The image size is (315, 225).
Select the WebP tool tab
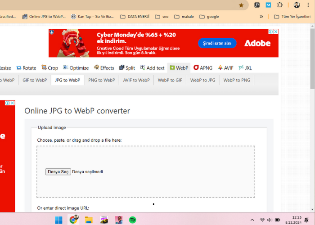tap(179, 68)
